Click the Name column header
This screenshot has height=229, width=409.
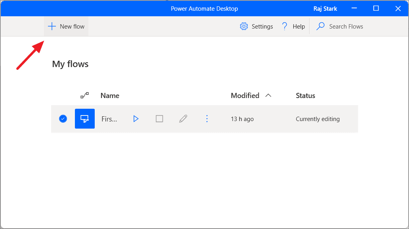tap(110, 95)
